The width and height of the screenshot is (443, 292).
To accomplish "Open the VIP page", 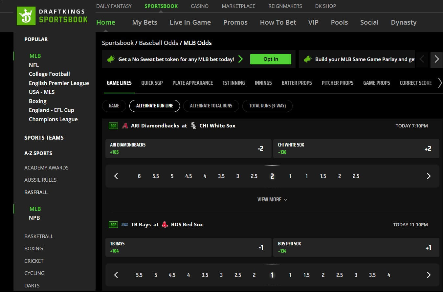I will (313, 22).
